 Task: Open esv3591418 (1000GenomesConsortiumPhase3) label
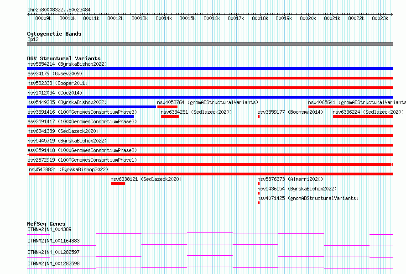82,150
